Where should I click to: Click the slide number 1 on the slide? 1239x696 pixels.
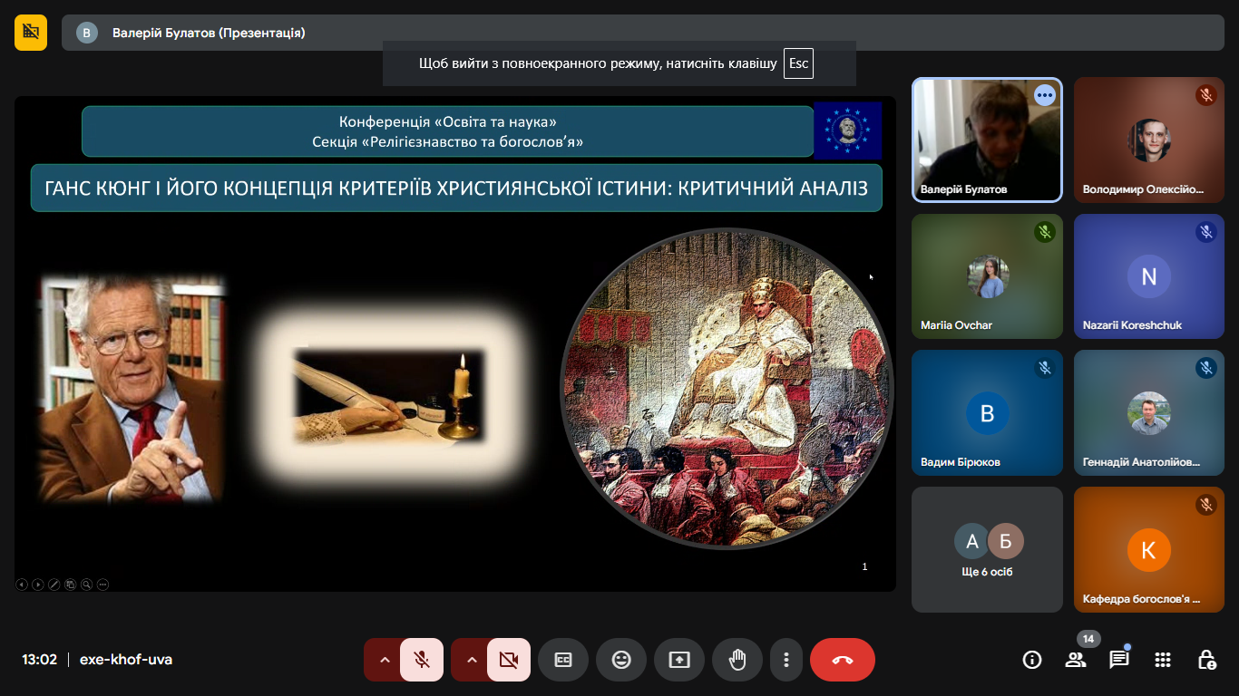tap(864, 566)
